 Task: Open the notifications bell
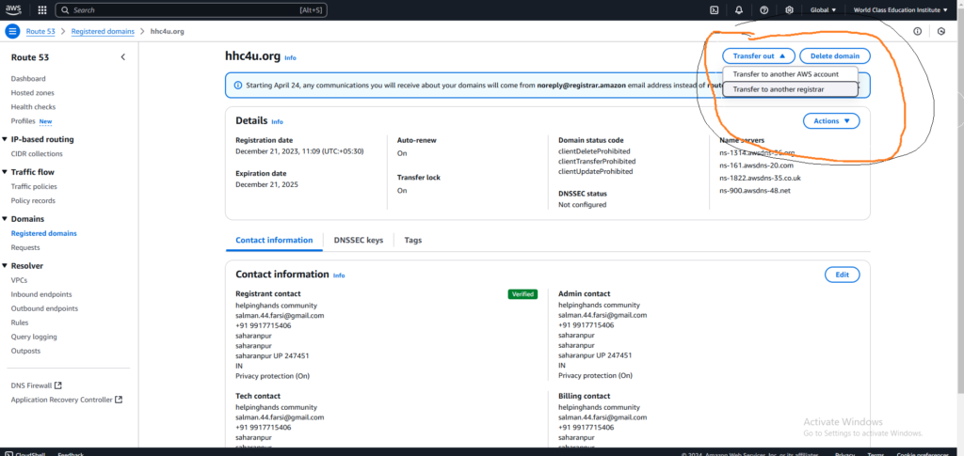[x=739, y=9]
